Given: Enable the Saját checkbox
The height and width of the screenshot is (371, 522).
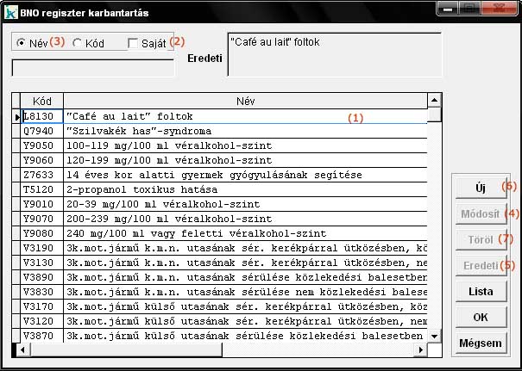Looking at the screenshot, I should tap(133, 43).
